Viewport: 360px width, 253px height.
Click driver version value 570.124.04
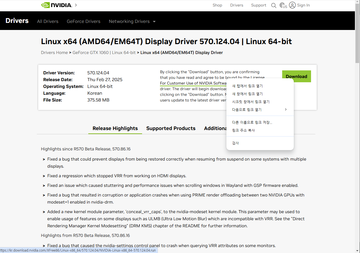click(x=98, y=73)
